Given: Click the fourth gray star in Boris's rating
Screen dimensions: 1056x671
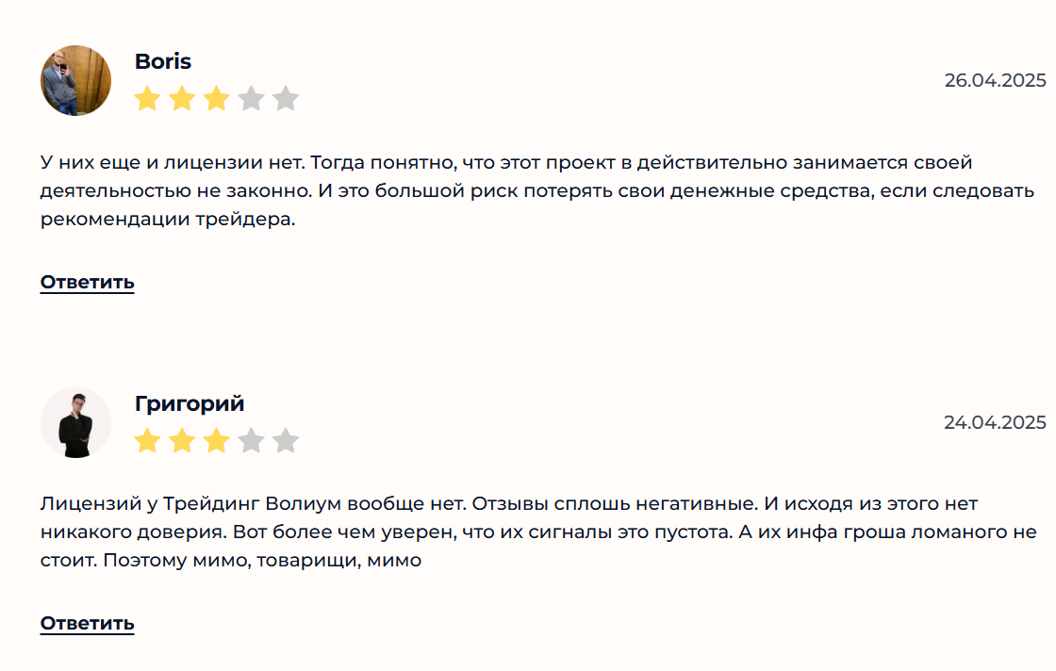Looking at the screenshot, I should [x=251, y=98].
